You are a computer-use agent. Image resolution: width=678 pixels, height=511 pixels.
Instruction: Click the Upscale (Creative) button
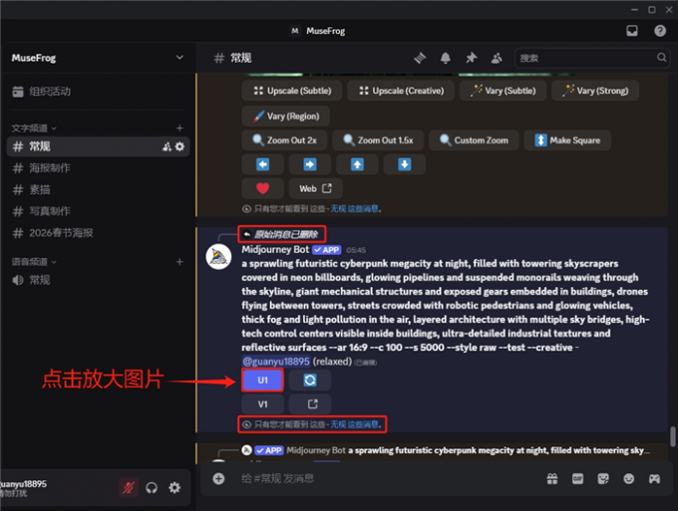click(401, 91)
